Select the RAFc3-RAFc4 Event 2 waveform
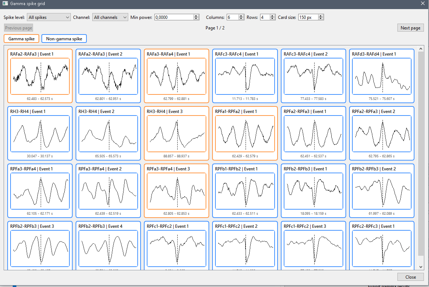429x287 pixels. [313, 76]
